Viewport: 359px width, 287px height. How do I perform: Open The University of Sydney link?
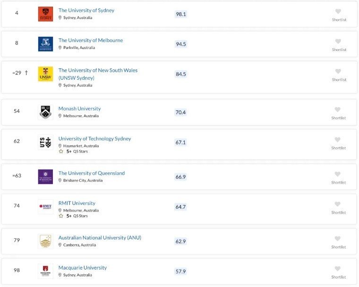pos(86,10)
